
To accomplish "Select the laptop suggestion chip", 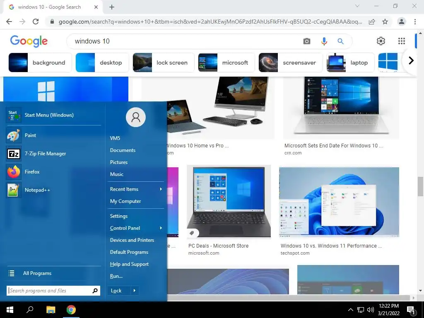I will [350, 63].
